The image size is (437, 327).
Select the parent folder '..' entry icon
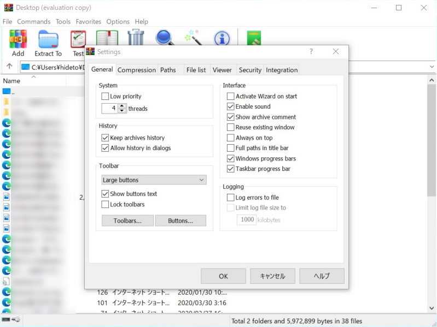click(7, 91)
